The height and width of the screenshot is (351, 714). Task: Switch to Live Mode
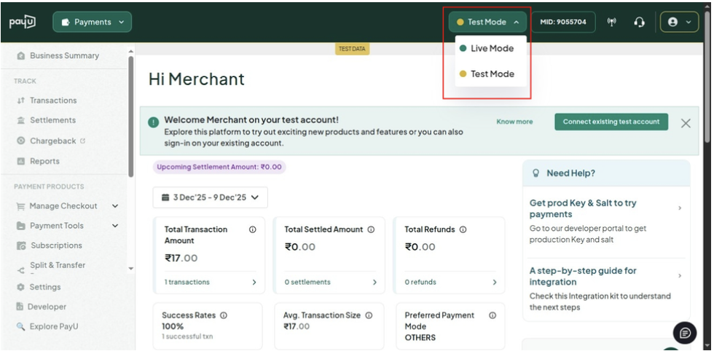point(491,48)
